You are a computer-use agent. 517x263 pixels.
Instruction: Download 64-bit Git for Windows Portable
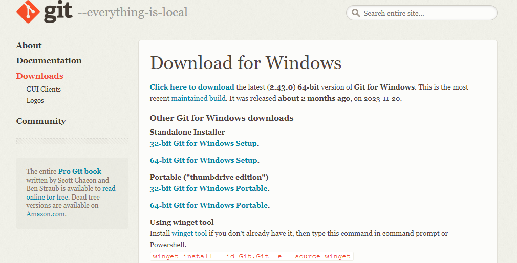[x=209, y=205]
